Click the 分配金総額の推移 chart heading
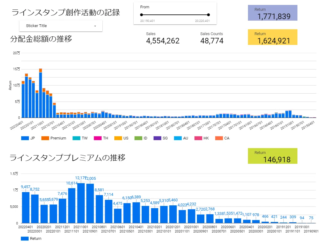This screenshot has width=330, height=242. (41, 39)
